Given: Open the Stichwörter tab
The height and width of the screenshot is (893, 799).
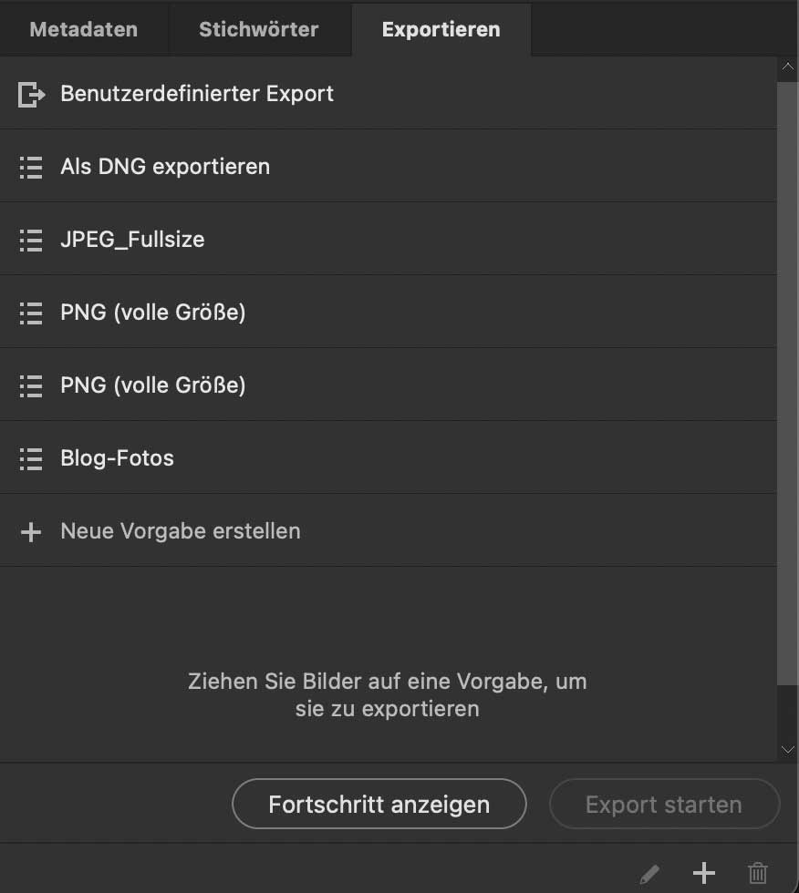Looking at the screenshot, I should (x=259, y=29).
